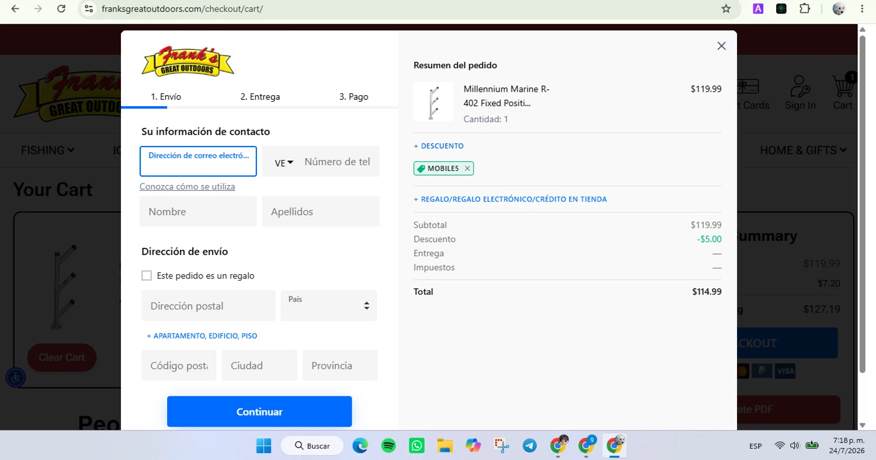Open site information icon in address bar

pyautogui.click(x=89, y=9)
